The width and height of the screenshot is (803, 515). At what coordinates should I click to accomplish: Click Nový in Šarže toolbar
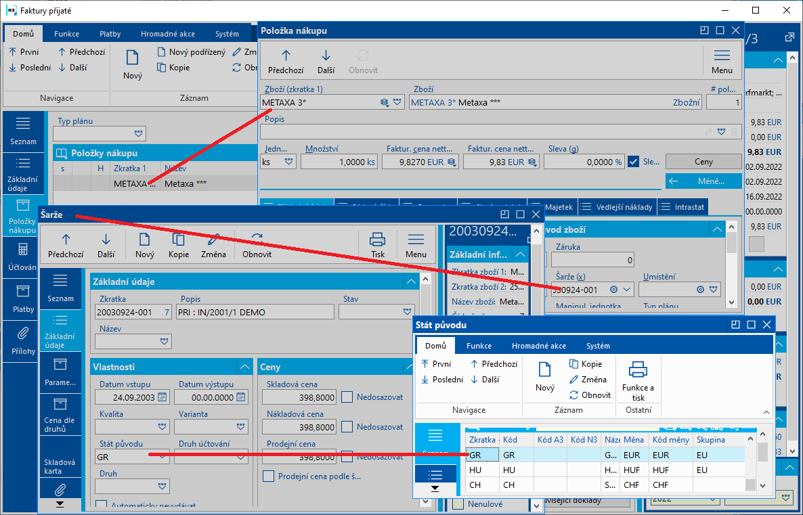coord(144,245)
